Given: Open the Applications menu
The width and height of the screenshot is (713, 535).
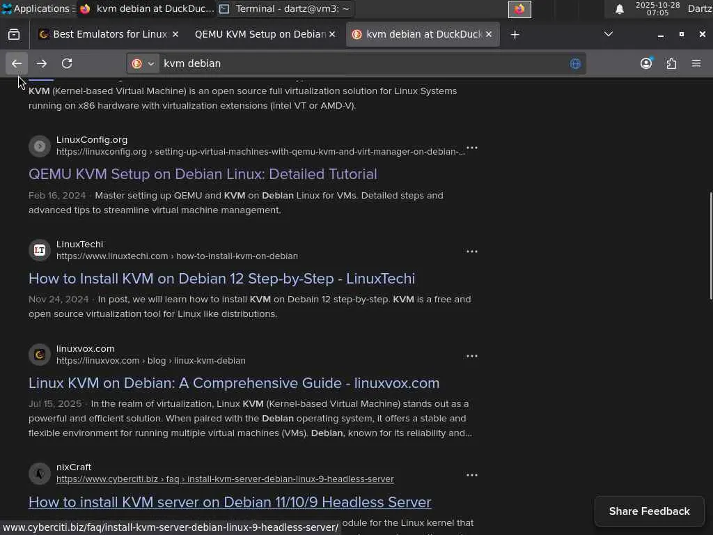Looking at the screenshot, I should point(38,8).
